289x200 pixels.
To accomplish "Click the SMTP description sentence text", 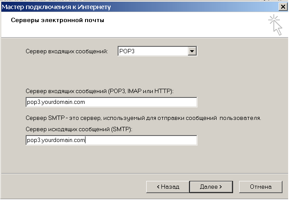I will pos(143,118).
